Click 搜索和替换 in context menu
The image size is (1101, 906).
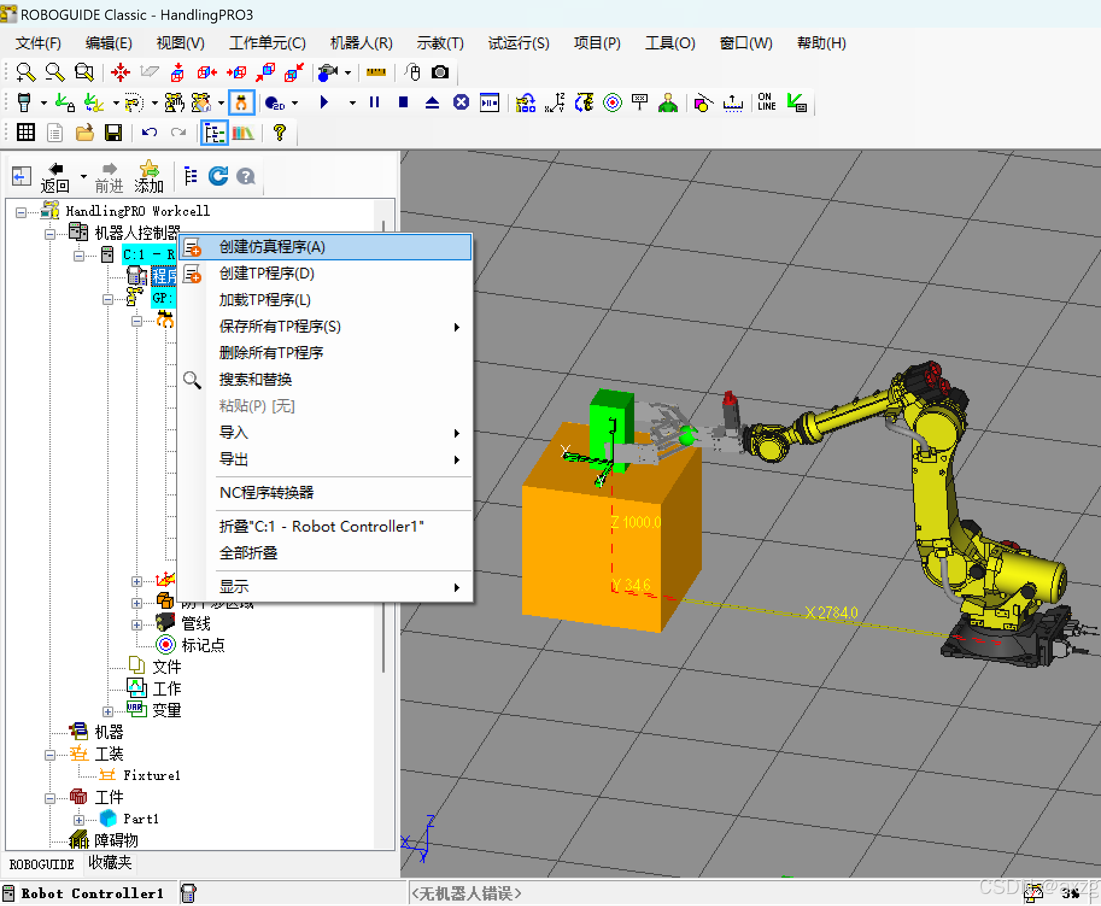(326, 380)
